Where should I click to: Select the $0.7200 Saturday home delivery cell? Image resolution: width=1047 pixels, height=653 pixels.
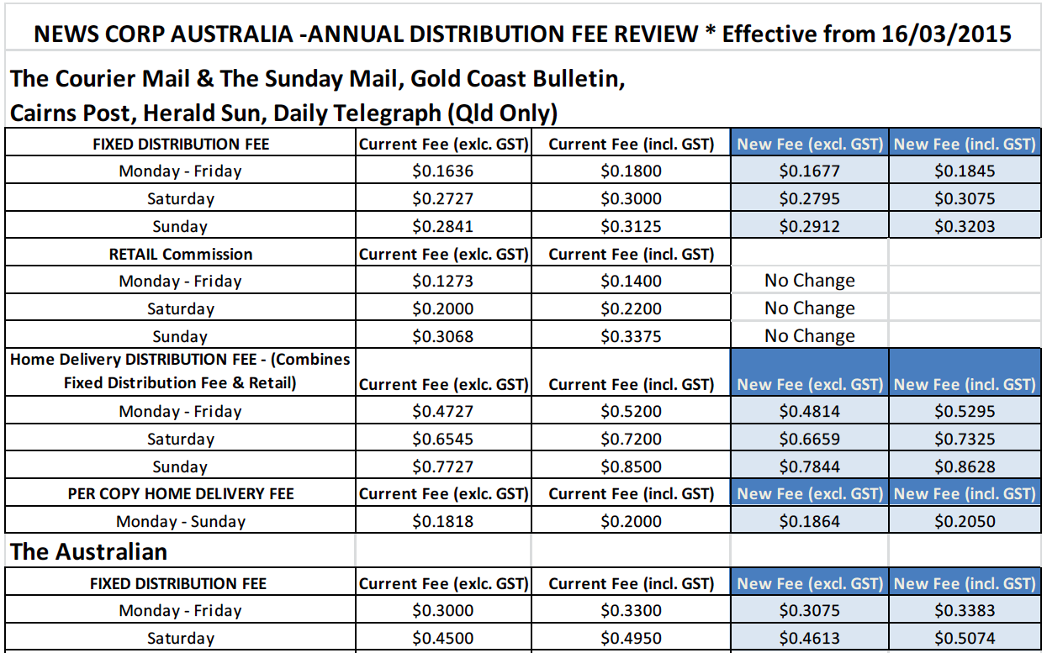(x=631, y=439)
